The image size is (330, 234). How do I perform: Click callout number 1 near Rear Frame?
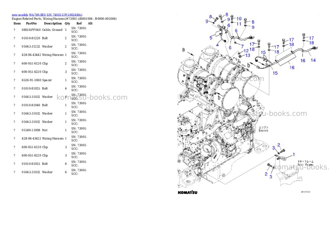coord(294,154)
